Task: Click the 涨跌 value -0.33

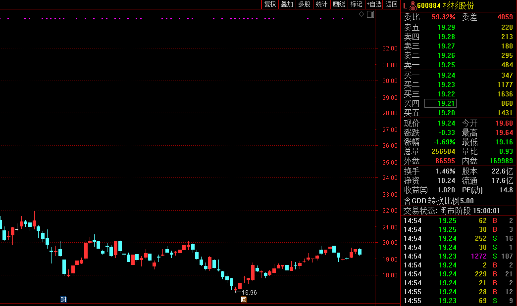Action: click(x=447, y=132)
